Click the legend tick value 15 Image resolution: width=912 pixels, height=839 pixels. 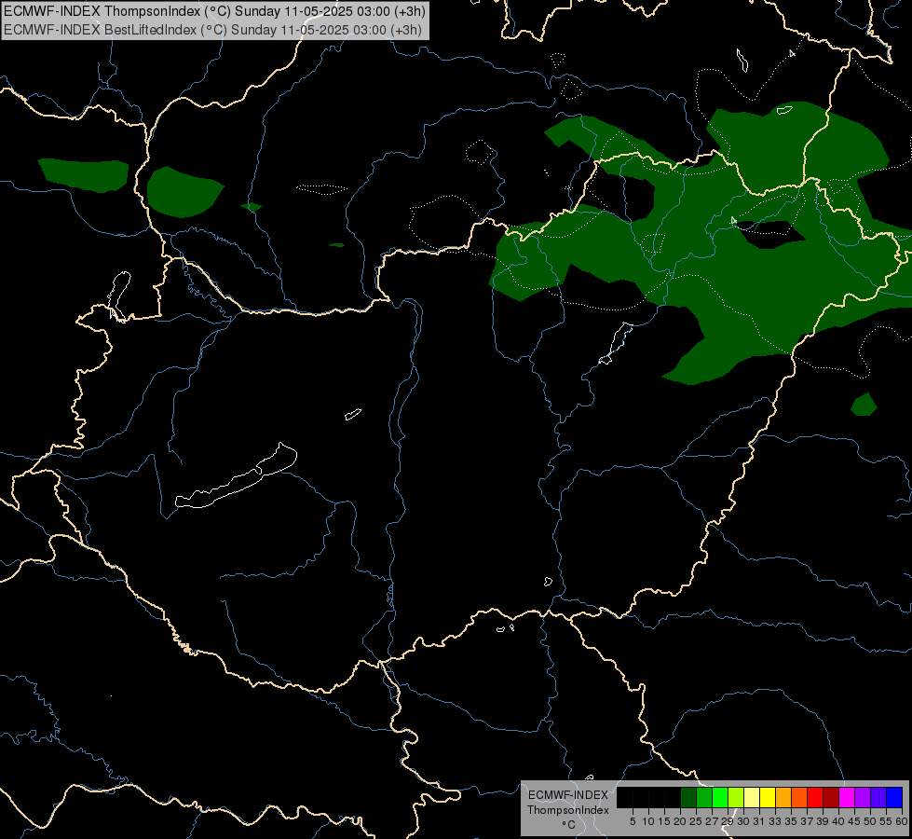point(664,821)
